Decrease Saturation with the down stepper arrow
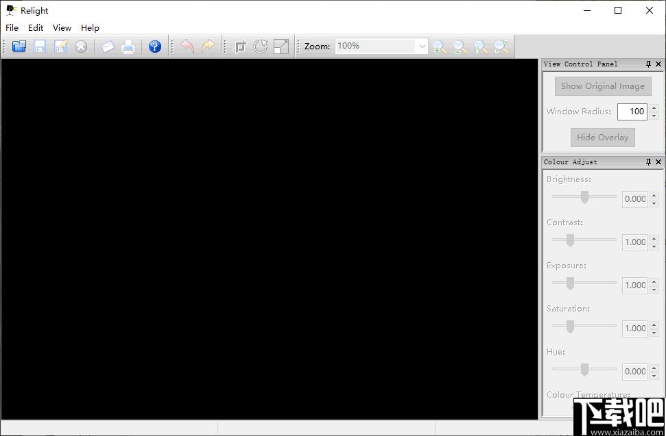The width and height of the screenshot is (666, 436). pos(654,333)
